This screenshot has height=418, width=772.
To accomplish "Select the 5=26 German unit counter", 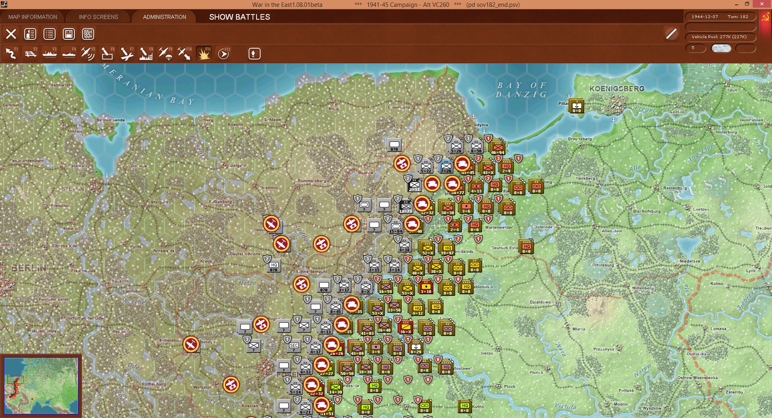I will coord(456,146).
